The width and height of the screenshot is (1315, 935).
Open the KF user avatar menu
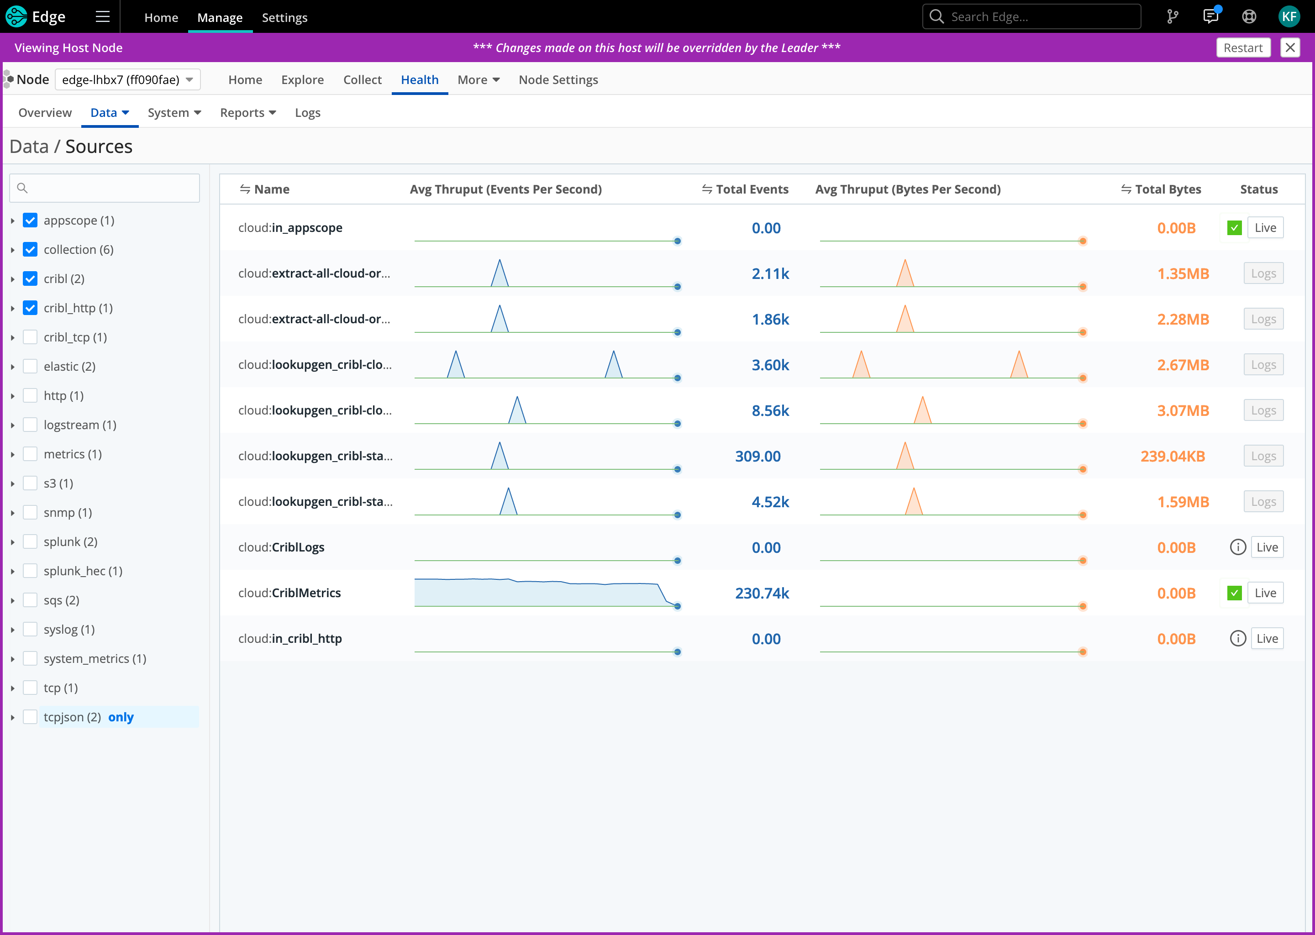1289,16
